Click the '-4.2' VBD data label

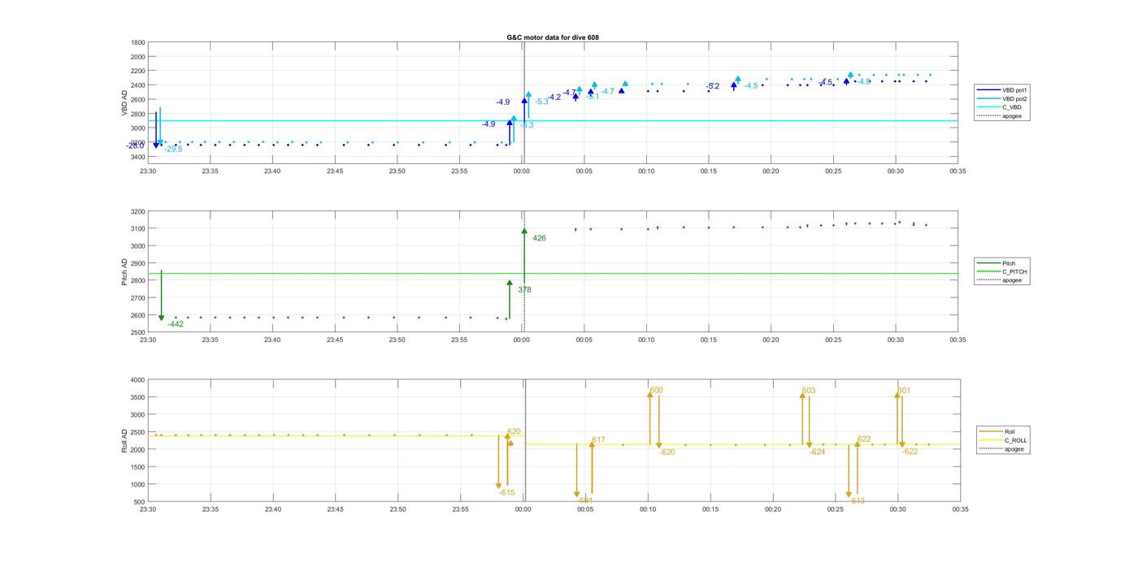[554, 97]
